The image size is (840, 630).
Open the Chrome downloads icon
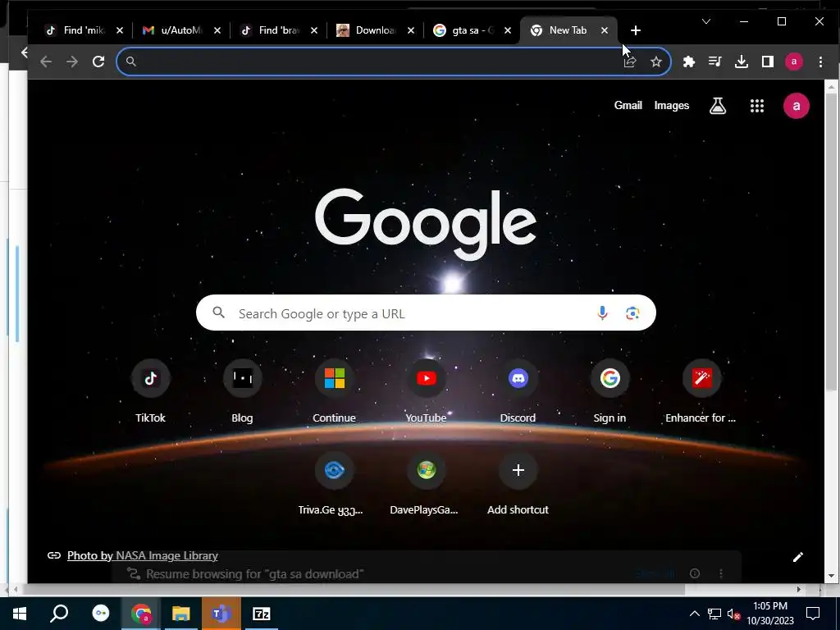click(x=742, y=62)
